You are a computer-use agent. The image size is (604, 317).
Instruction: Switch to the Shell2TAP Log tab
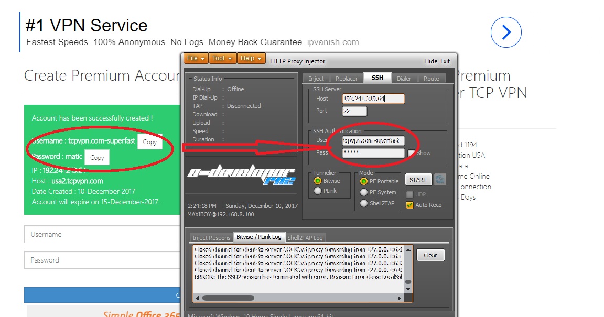point(305,237)
